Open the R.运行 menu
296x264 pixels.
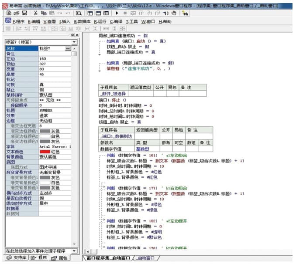tap(100, 22)
